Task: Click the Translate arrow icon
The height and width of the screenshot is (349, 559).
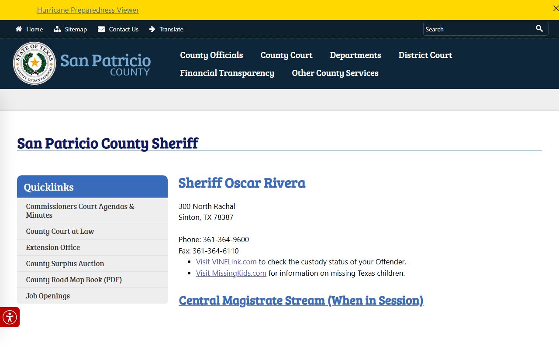Action: pyautogui.click(x=152, y=29)
